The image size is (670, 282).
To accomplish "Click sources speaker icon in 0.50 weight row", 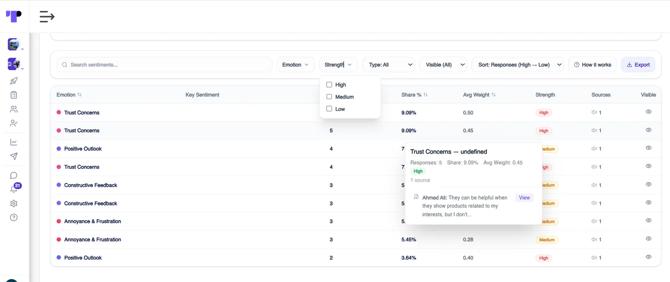I will point(594,112).
